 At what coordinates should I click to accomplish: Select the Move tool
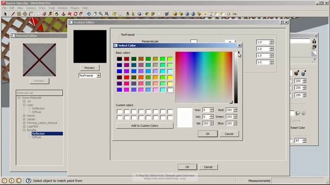[x=70, y=14]
